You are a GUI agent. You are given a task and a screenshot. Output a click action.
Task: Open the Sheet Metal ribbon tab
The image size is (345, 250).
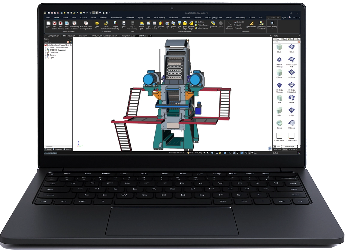tap(130, 18)
